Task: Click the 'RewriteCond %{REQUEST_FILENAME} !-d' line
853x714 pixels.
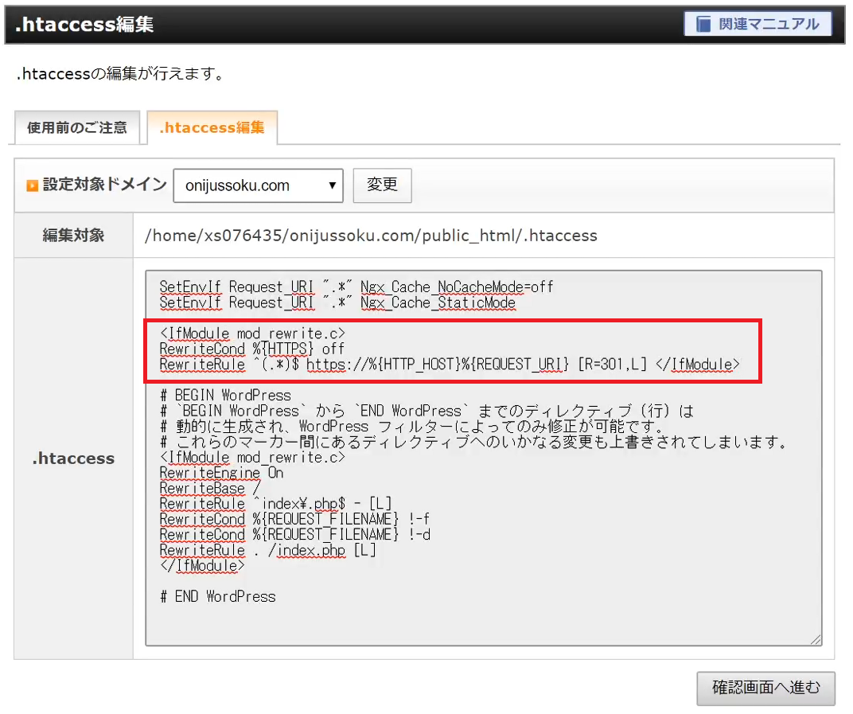Action: (x=294, y=534)
